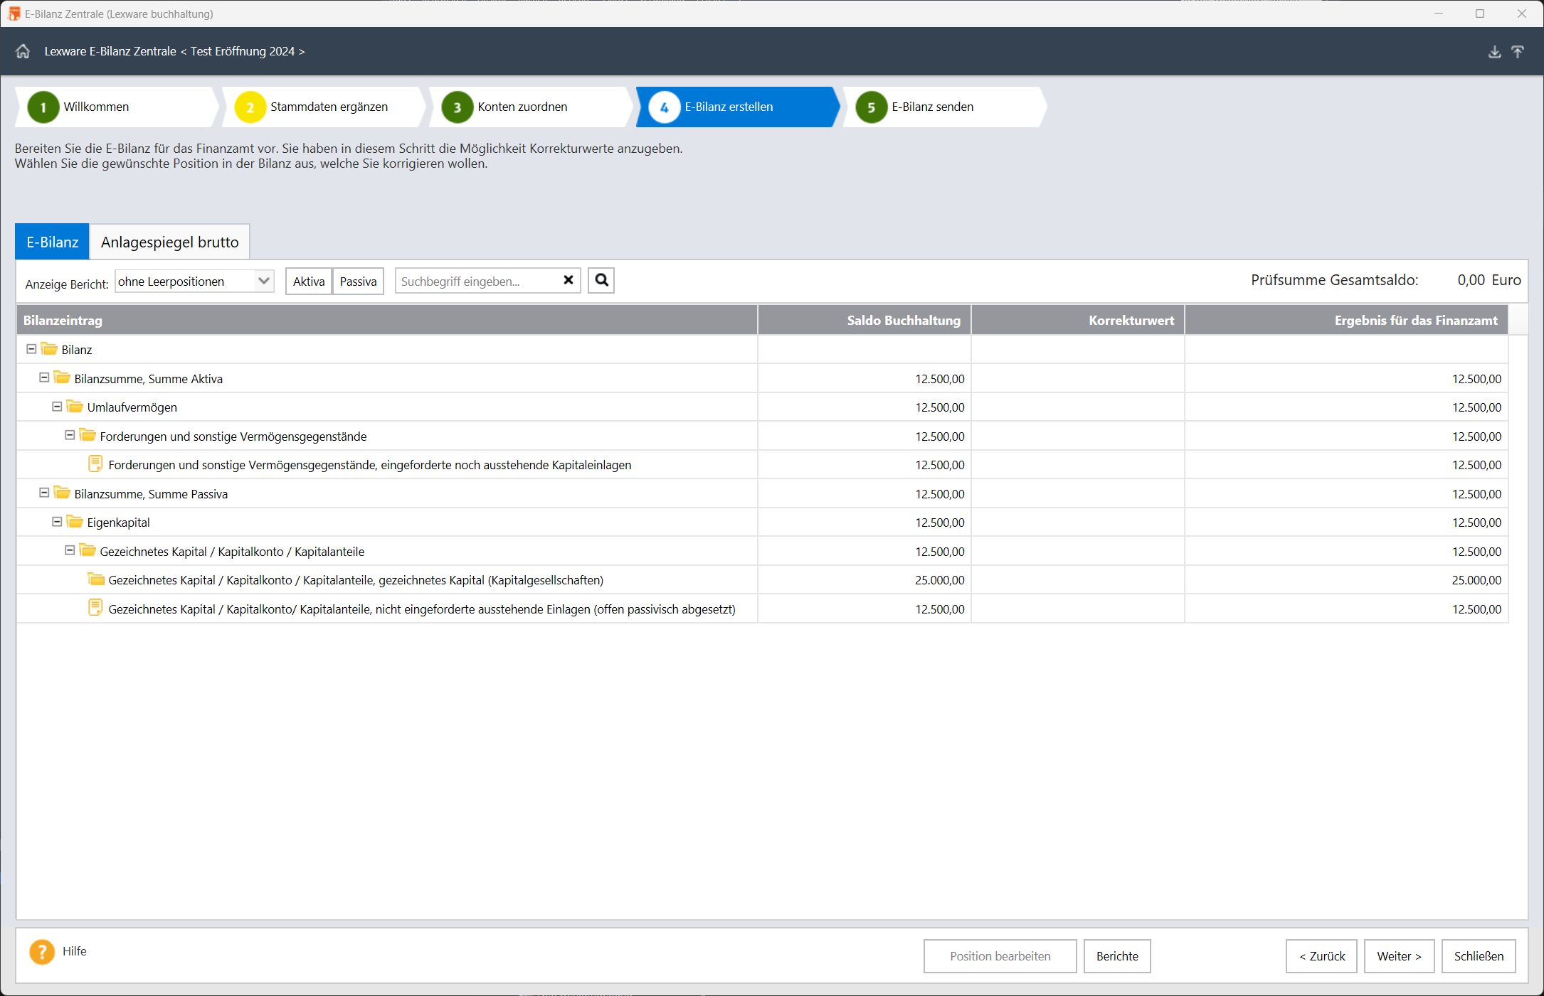The height and width of the screenshot is (996, 1544).
Task: Toggle the Aktiva filter button
Action: point(309,282)
